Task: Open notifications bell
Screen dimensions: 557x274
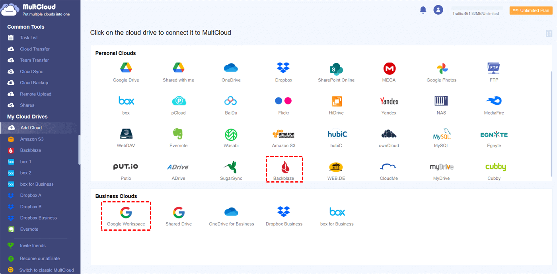Action: pyautogui.click(x=423, y=10)
